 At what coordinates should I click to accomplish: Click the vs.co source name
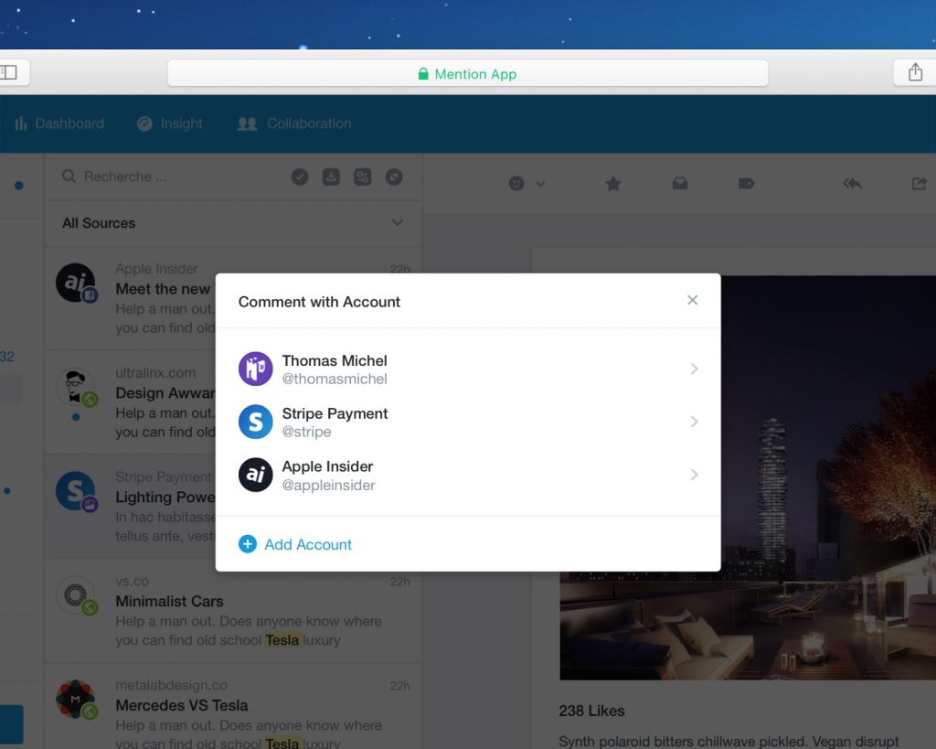coord(132,581)
